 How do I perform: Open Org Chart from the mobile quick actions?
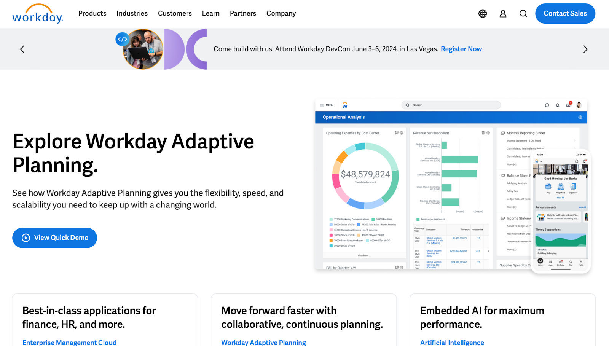561,187
